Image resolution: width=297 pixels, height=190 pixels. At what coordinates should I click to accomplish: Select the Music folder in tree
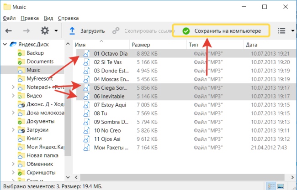(33, 70)
